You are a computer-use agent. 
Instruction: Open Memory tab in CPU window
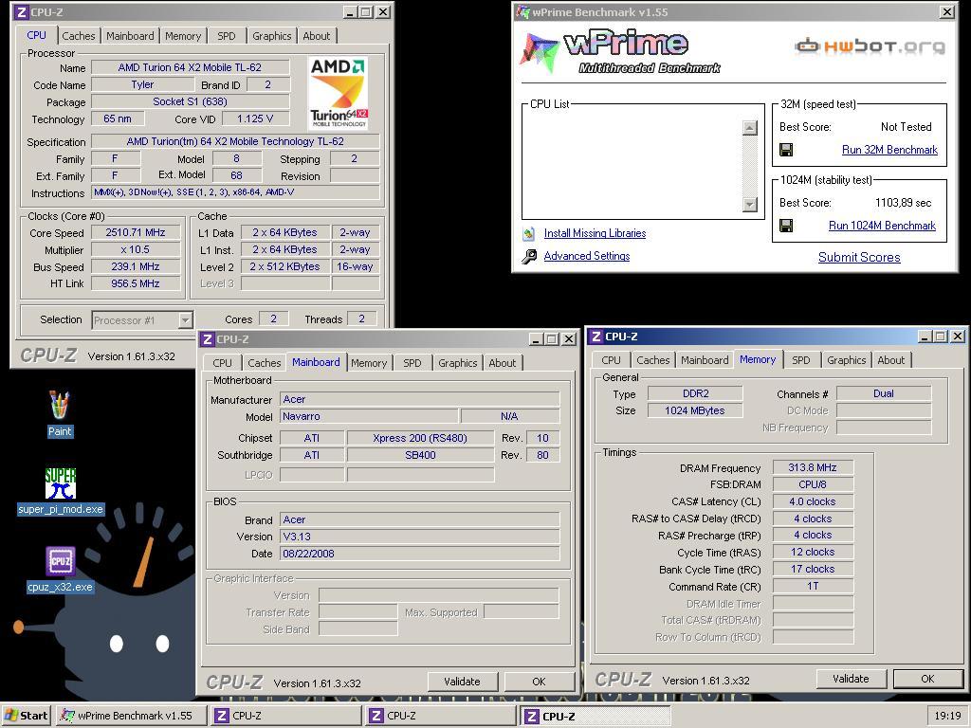pos(183,36)
